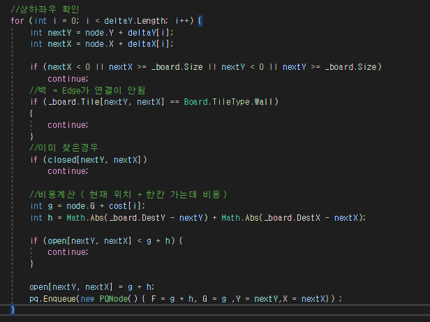Click the comment starting '//비용계산'
430x322 pixels.
point(128,194)
